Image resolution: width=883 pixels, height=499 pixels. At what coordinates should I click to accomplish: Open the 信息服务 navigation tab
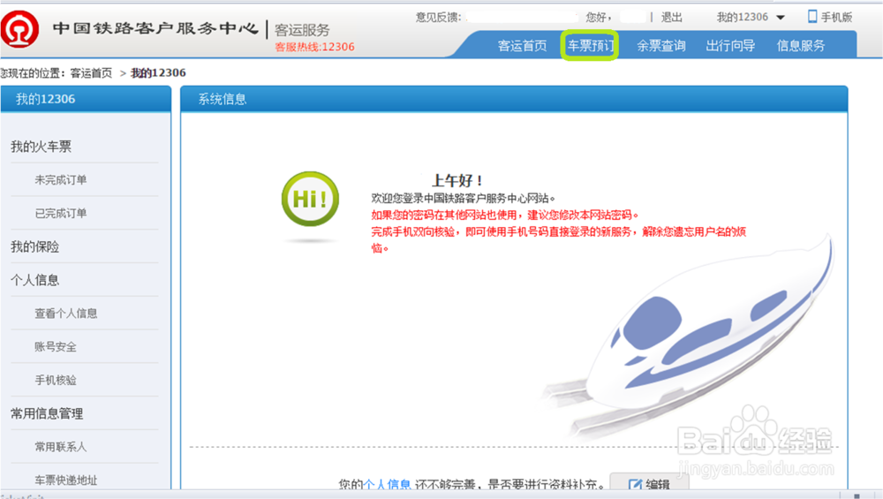(801, 46)
